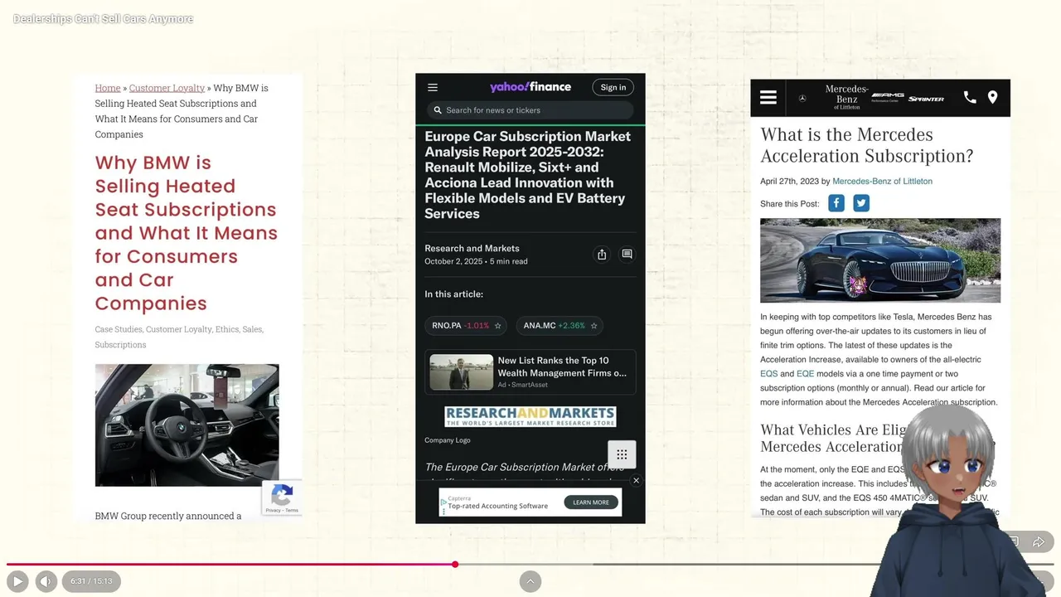
Task: Click the Learn More ad button
Action: tap(590, 502)
